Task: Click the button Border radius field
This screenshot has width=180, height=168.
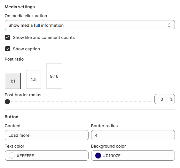Action: [x=133, y=135]
